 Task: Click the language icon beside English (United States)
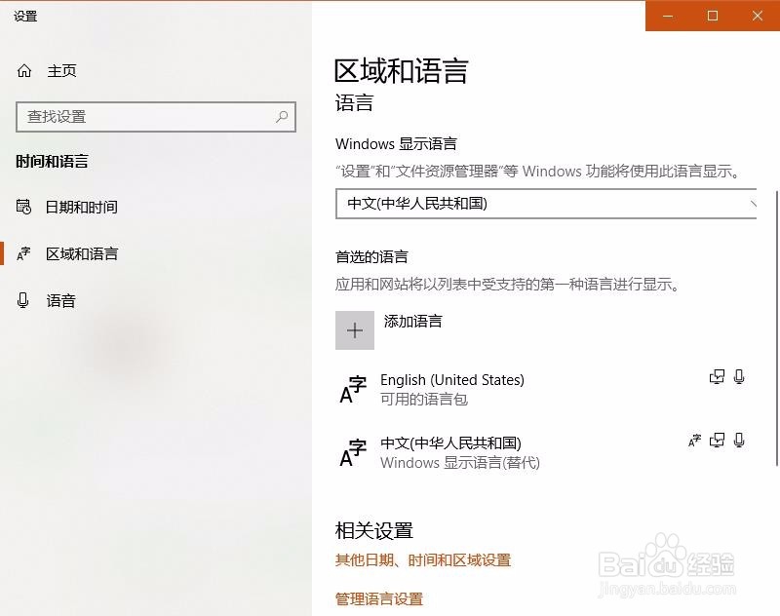click(353, 389)
